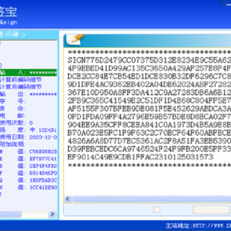231x231 pixels.
Task: Click the pencil and notepad icon
Action: pos(75,40)
